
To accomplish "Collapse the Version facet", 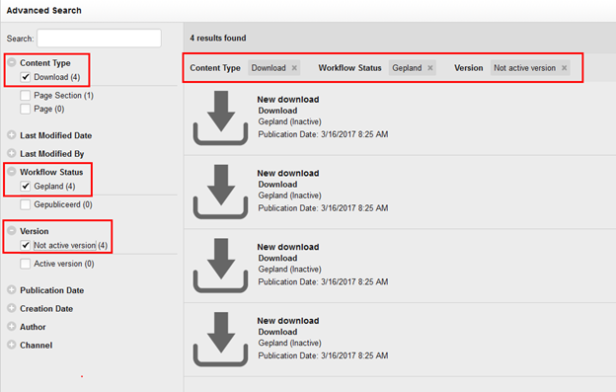I will [x=12, y=231].
